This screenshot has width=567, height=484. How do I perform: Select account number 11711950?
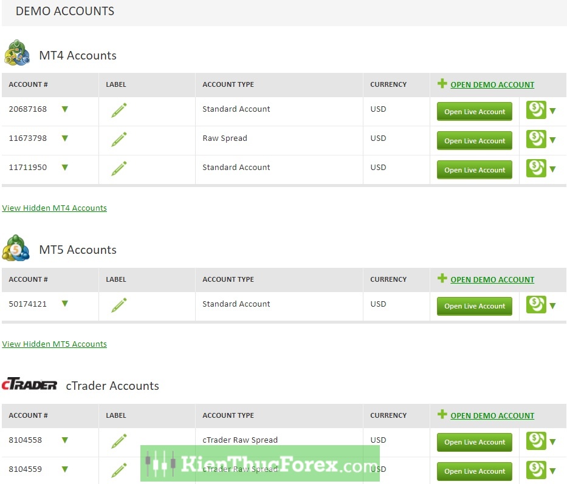tap(28, 168)
